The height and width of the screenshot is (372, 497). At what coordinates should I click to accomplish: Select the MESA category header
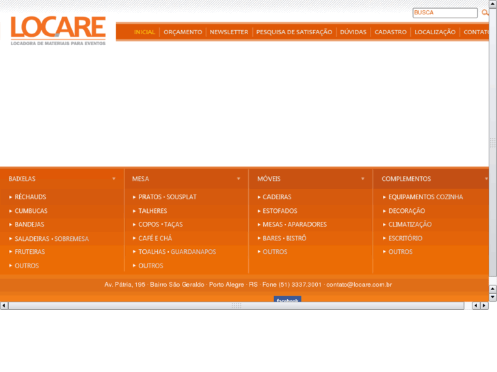coord(140,179)
